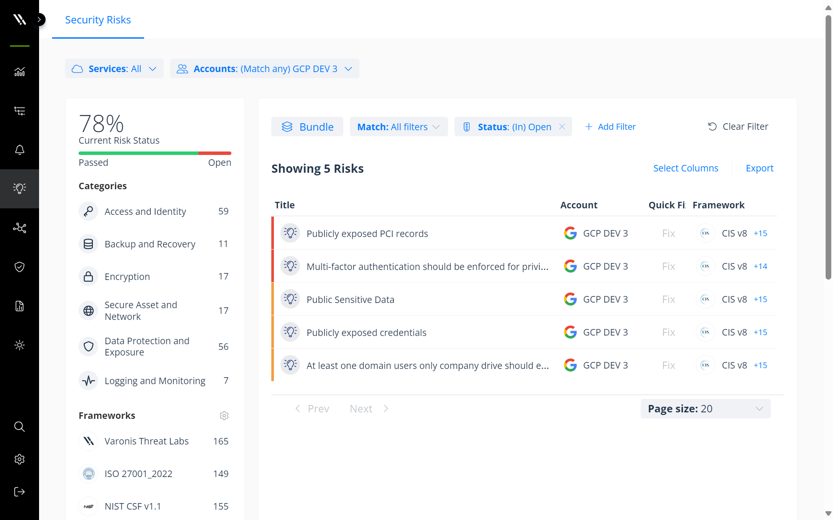
Task: Select the network graph icon in sidebar
Action: point(20,228)
